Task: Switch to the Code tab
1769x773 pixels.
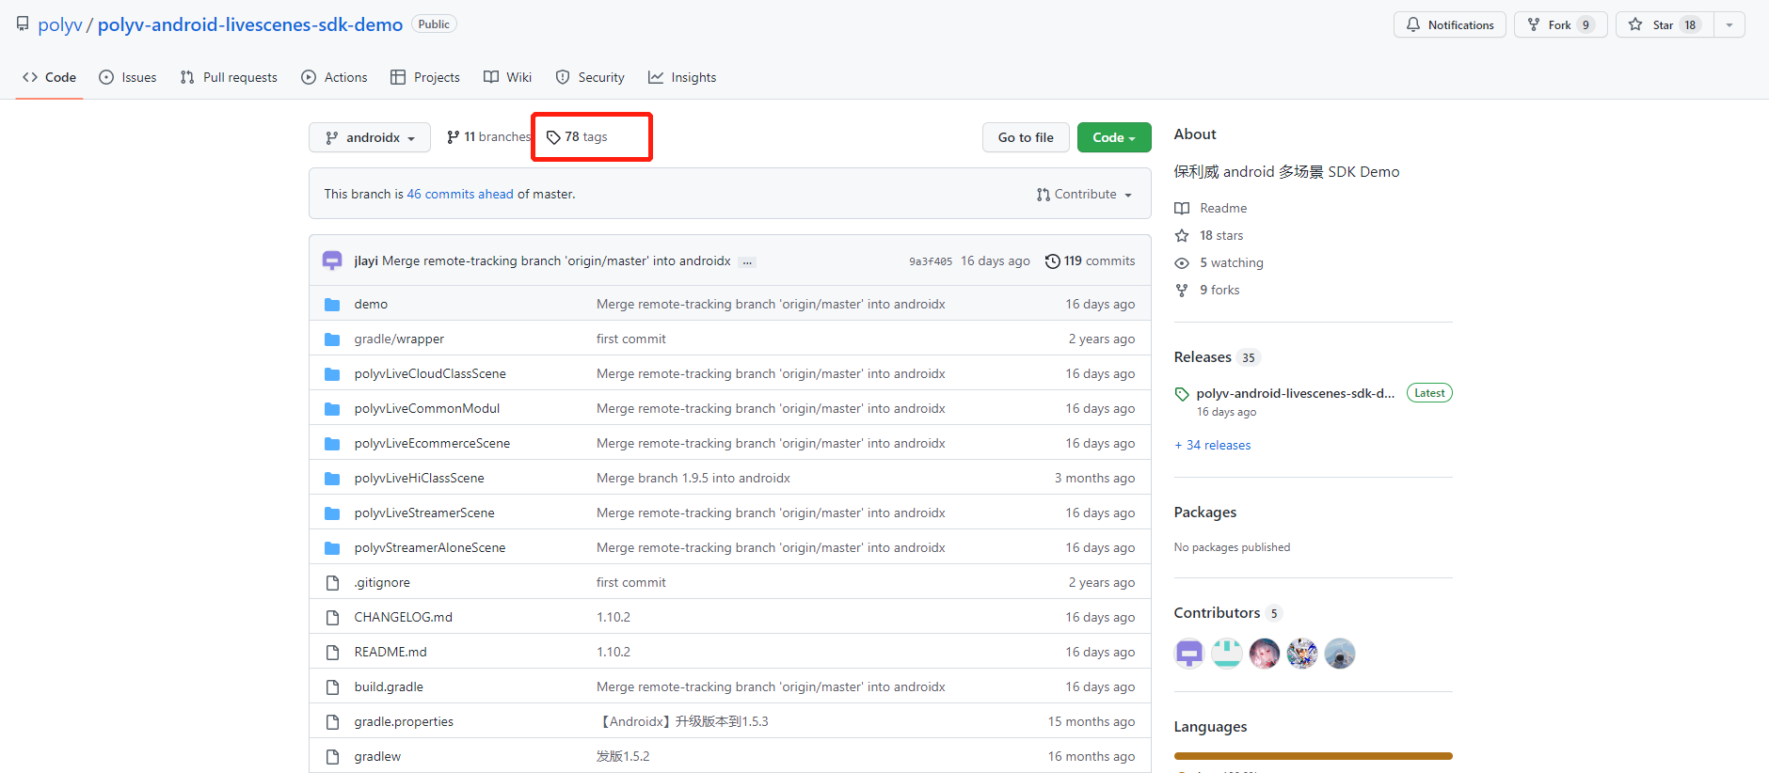Action: point(50,77)
